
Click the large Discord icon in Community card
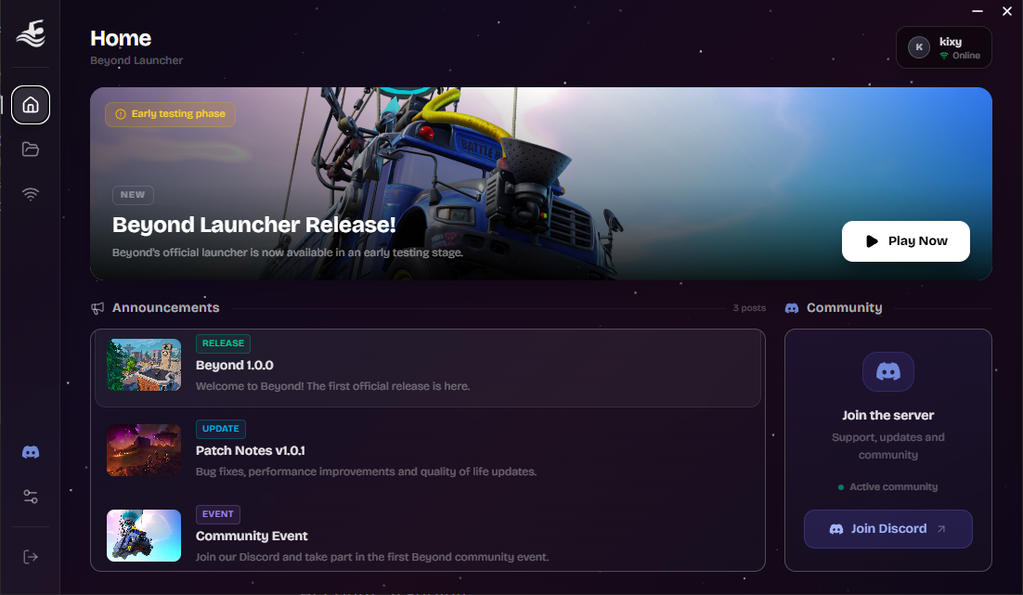[888, 372]
